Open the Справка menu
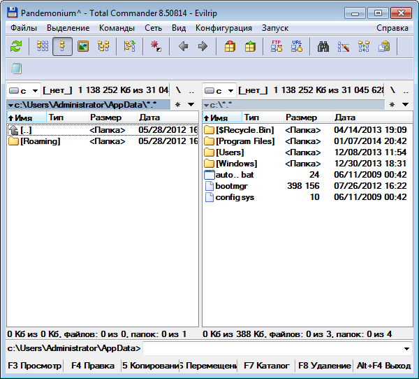This screenshot has width=419, height=379. click(x=392, y=28)
